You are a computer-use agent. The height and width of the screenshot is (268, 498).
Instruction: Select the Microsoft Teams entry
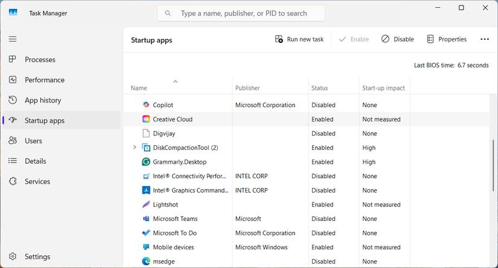(x=175, y=219)
